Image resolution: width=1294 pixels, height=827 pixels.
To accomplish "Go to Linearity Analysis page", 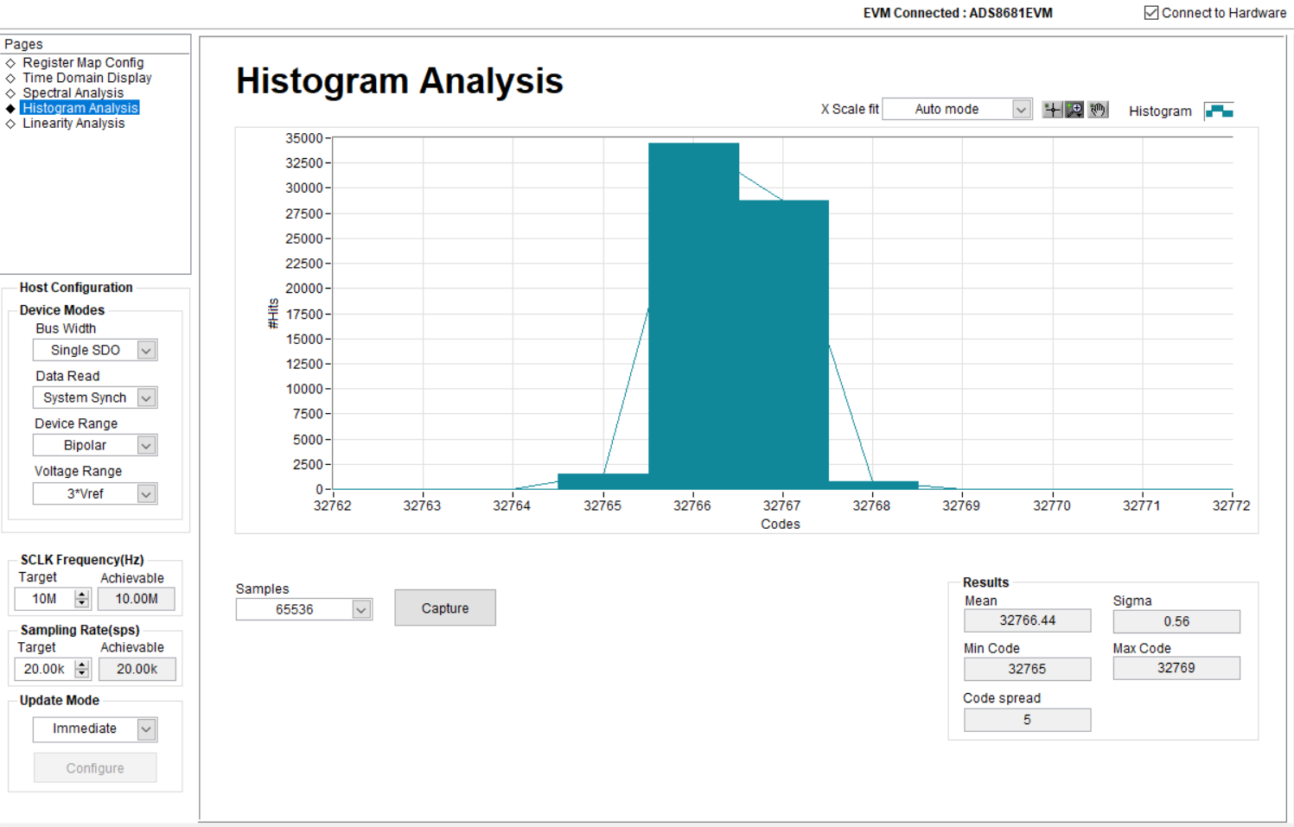I will tap(73, 124).
